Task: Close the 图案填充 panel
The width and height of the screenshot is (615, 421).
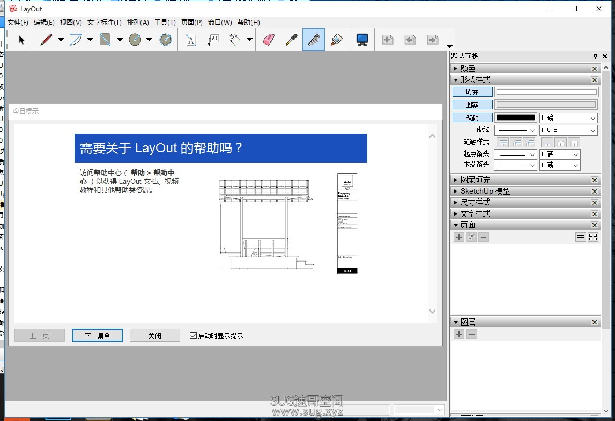Action: (595, 180)
